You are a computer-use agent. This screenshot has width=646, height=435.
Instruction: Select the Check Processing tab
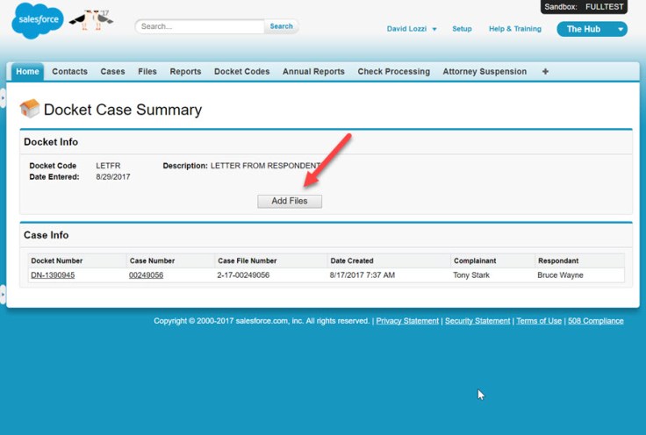[393, 72]
